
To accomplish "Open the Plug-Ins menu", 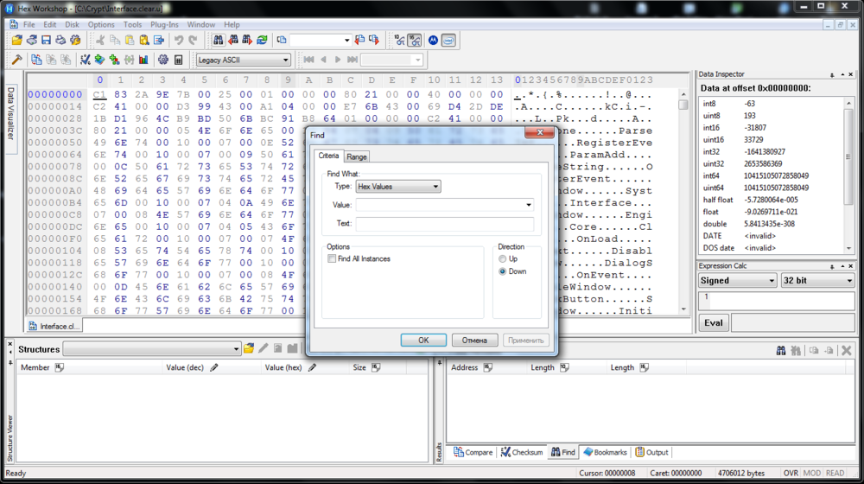I will coord(164,25).
